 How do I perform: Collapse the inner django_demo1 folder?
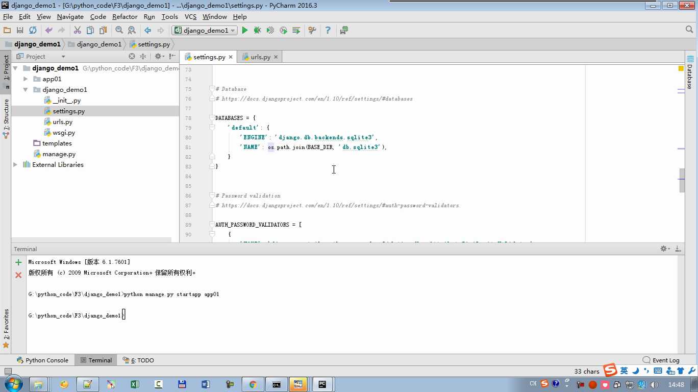coord(26,90)
